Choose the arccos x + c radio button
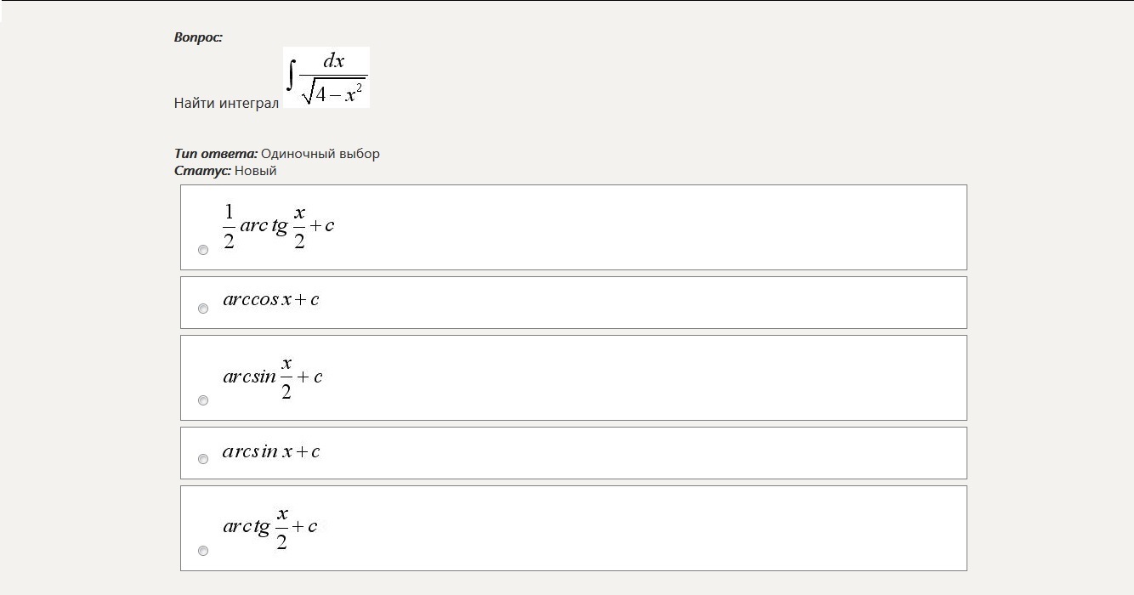The image size is (1134, 595). click(x=203, y=309)
